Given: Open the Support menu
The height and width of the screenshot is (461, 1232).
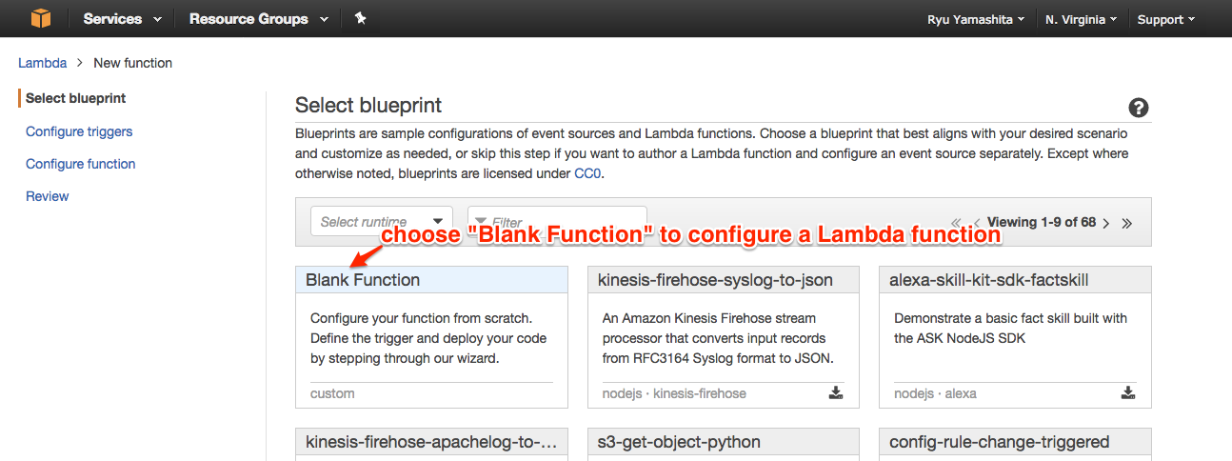Looking at the screenshot, I should click(x=1165, y=19).
